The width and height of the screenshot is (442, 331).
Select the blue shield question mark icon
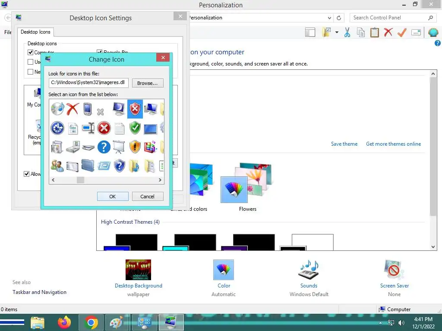tap(120, 165)
